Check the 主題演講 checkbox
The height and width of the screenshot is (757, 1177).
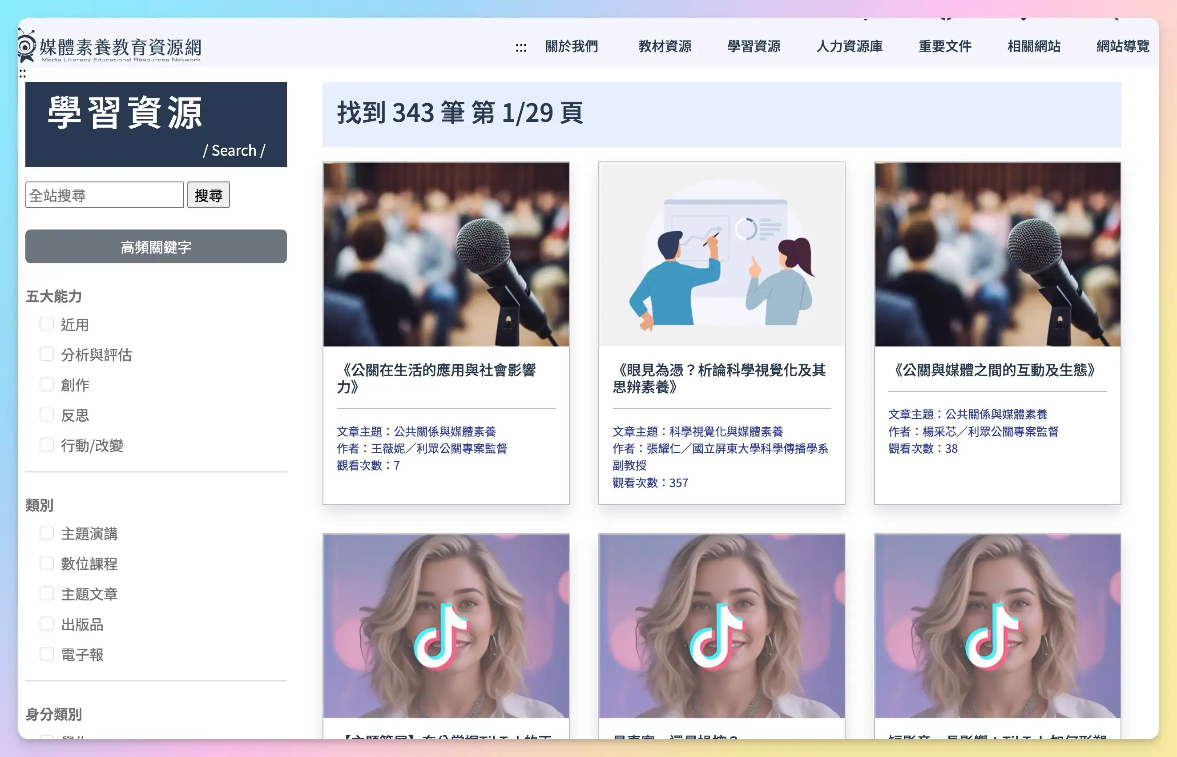click(47, 533)
